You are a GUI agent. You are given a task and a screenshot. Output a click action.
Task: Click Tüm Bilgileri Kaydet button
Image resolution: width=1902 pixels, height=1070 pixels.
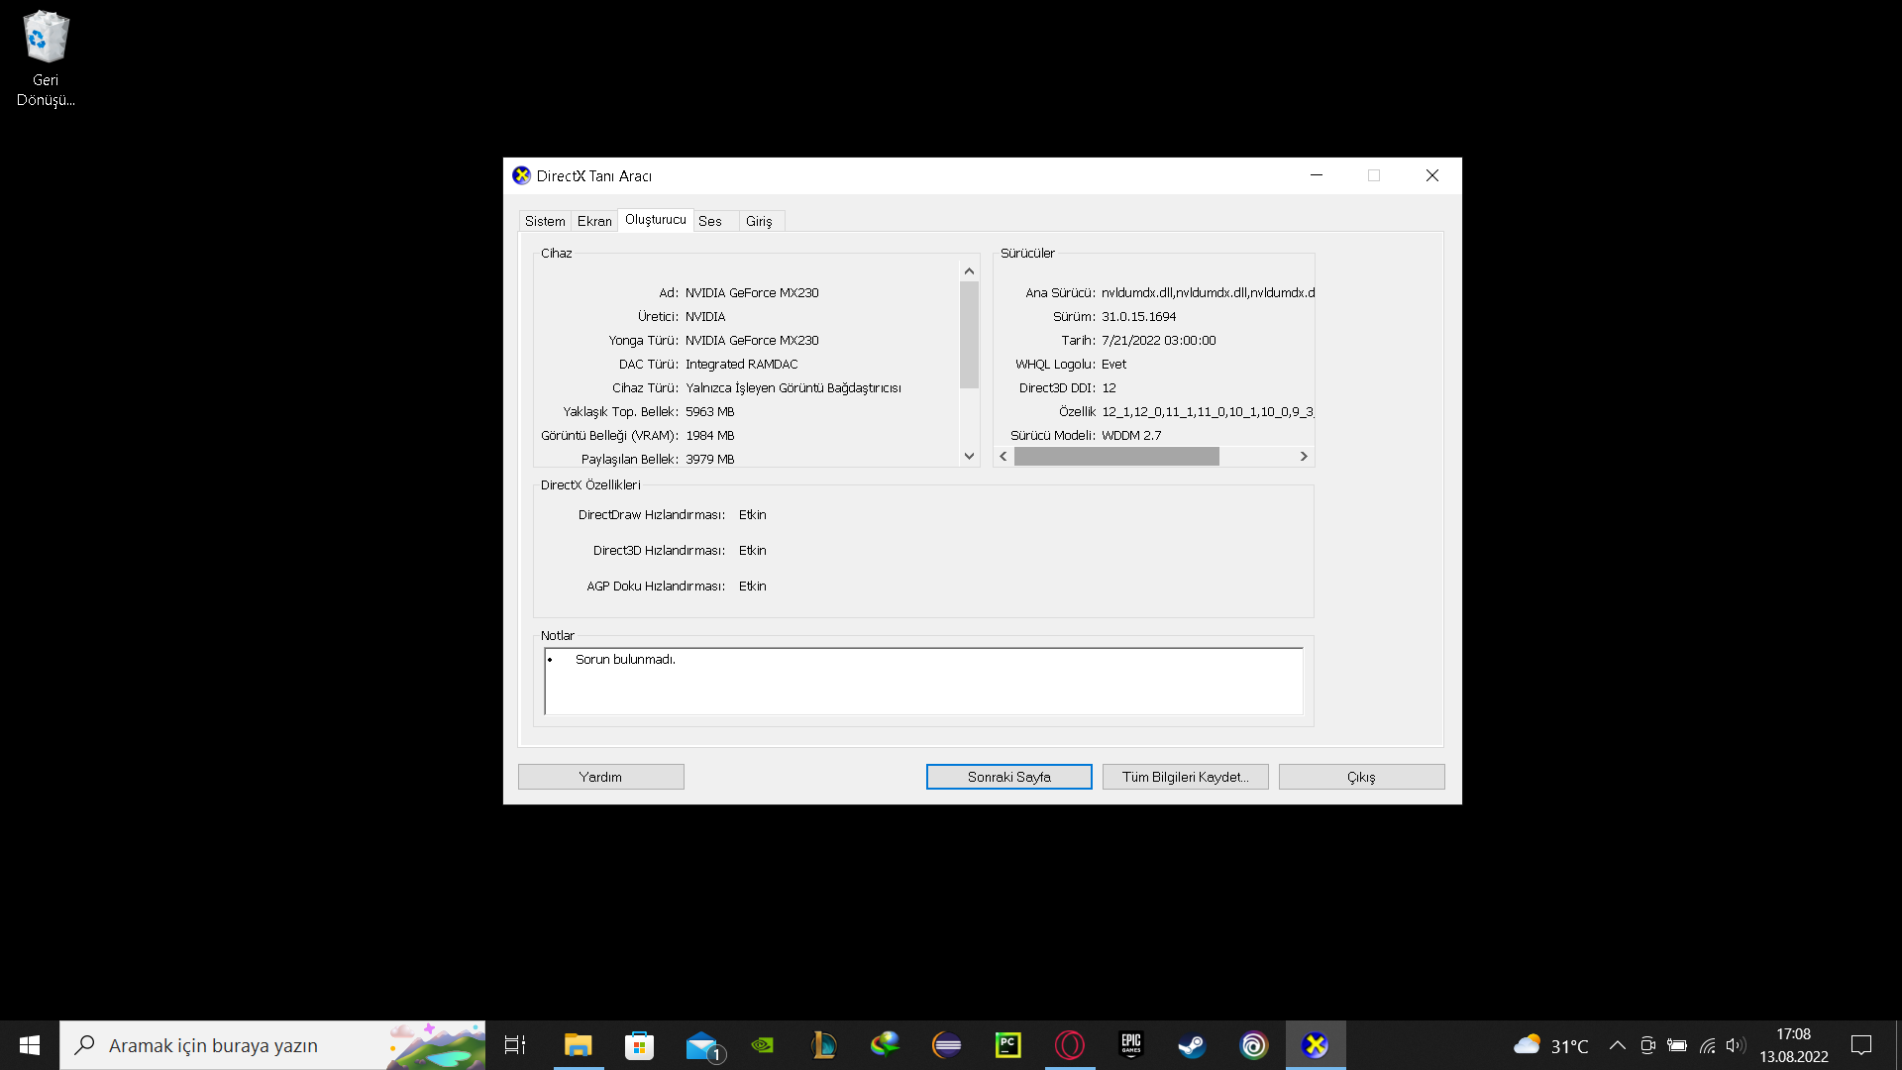[1185, 777]
